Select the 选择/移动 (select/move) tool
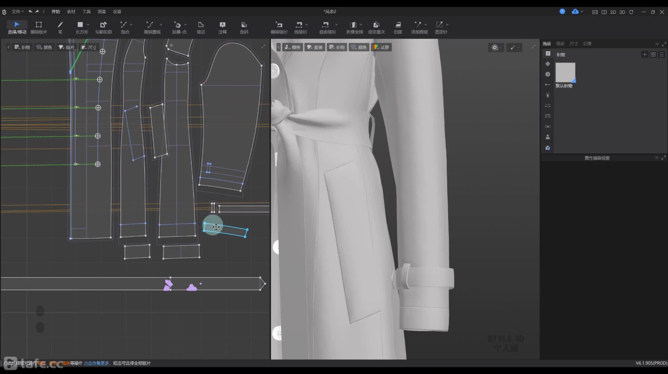The width and height of the screenshot is (668, 374). pyautogui.click(x=17, y=27)
